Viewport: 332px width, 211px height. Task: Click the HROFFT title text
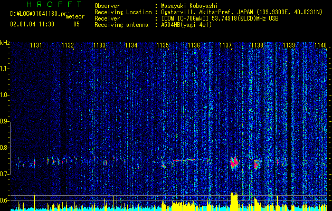(x=54, y=4)
